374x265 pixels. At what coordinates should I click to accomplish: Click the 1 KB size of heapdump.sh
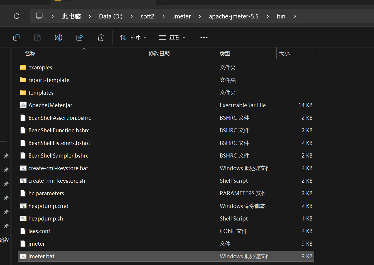point(307,218)
